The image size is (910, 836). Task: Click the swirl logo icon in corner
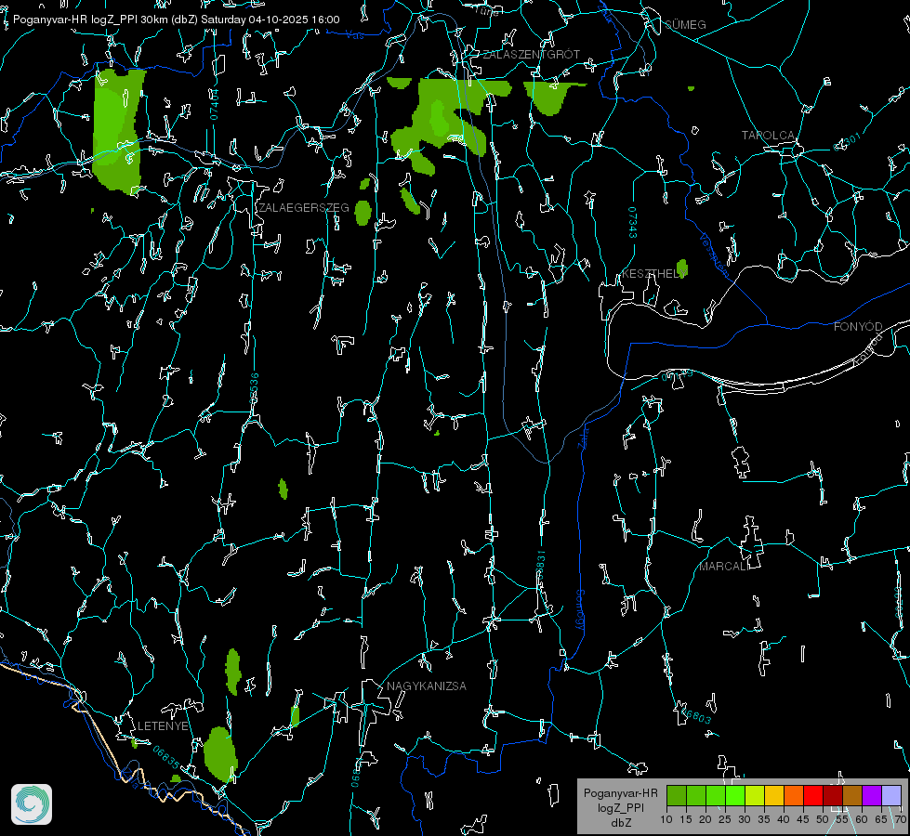(x=32, y=804)
